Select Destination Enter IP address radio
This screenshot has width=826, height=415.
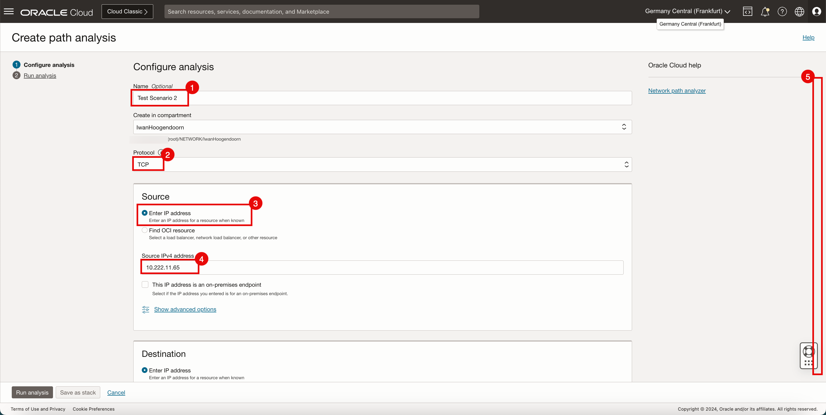[144, 370]
